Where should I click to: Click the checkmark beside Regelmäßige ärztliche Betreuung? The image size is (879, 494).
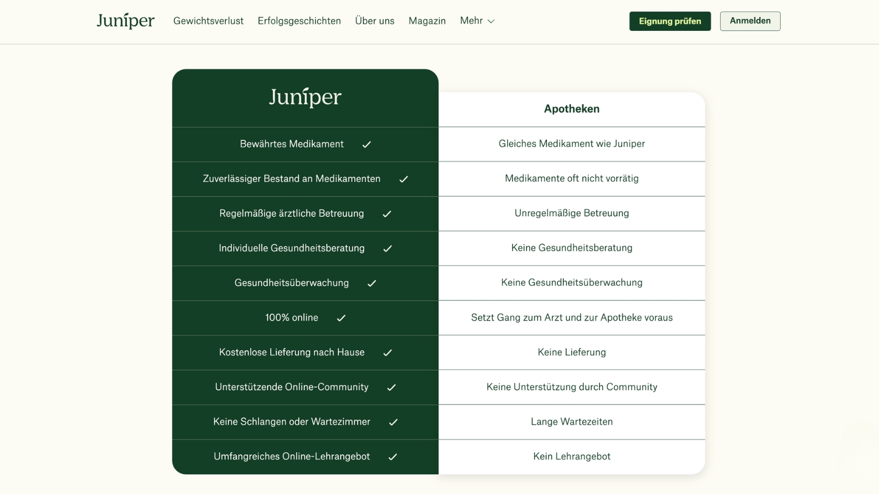(387, 214)
